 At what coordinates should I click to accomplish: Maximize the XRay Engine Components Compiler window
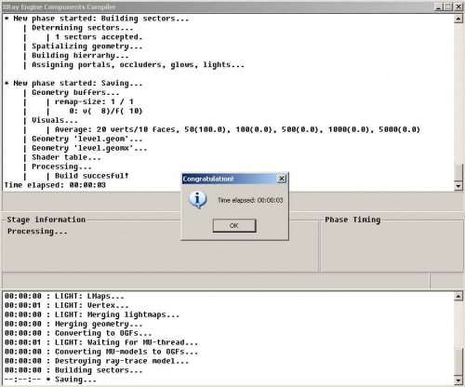tap(448, 7)
